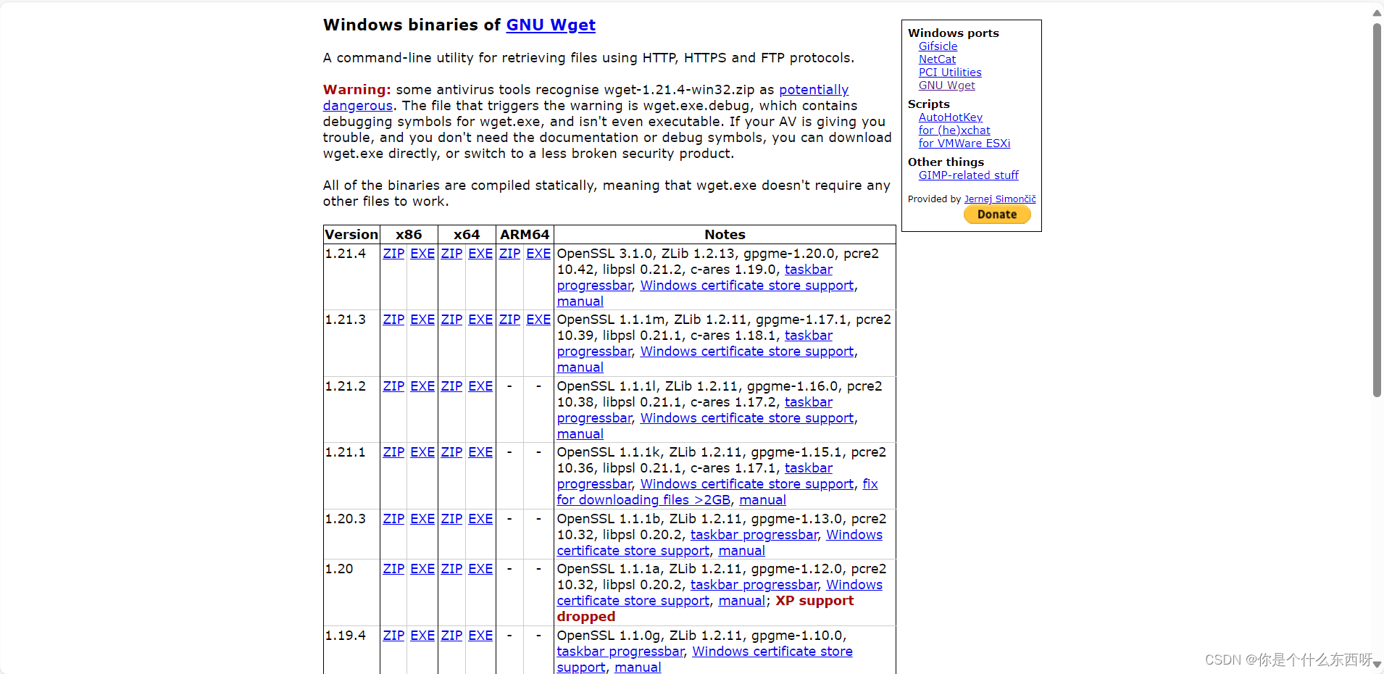1384x674 pixels.
Task: Open 'for downloading files >2GB' fix link
Action: click(x=643, y=500)
